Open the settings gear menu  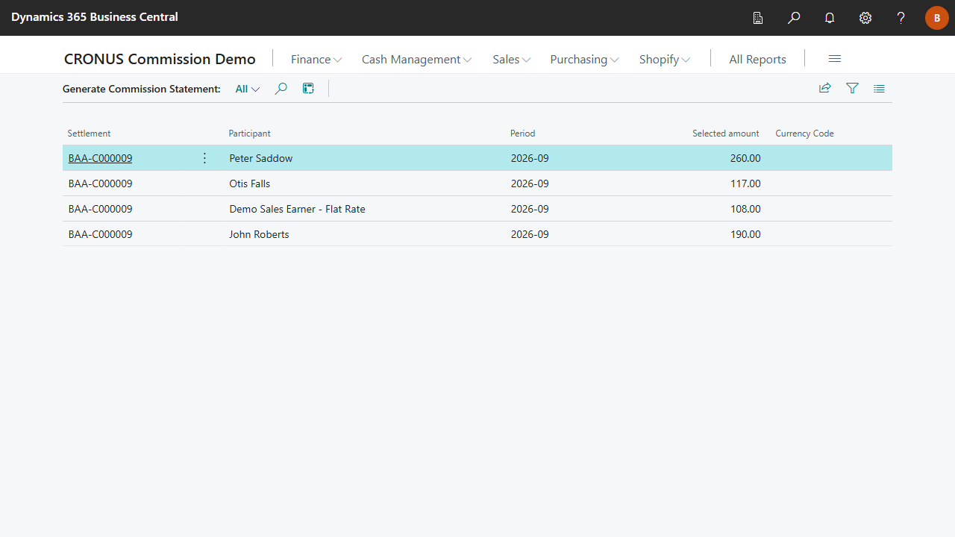[865, 18]
